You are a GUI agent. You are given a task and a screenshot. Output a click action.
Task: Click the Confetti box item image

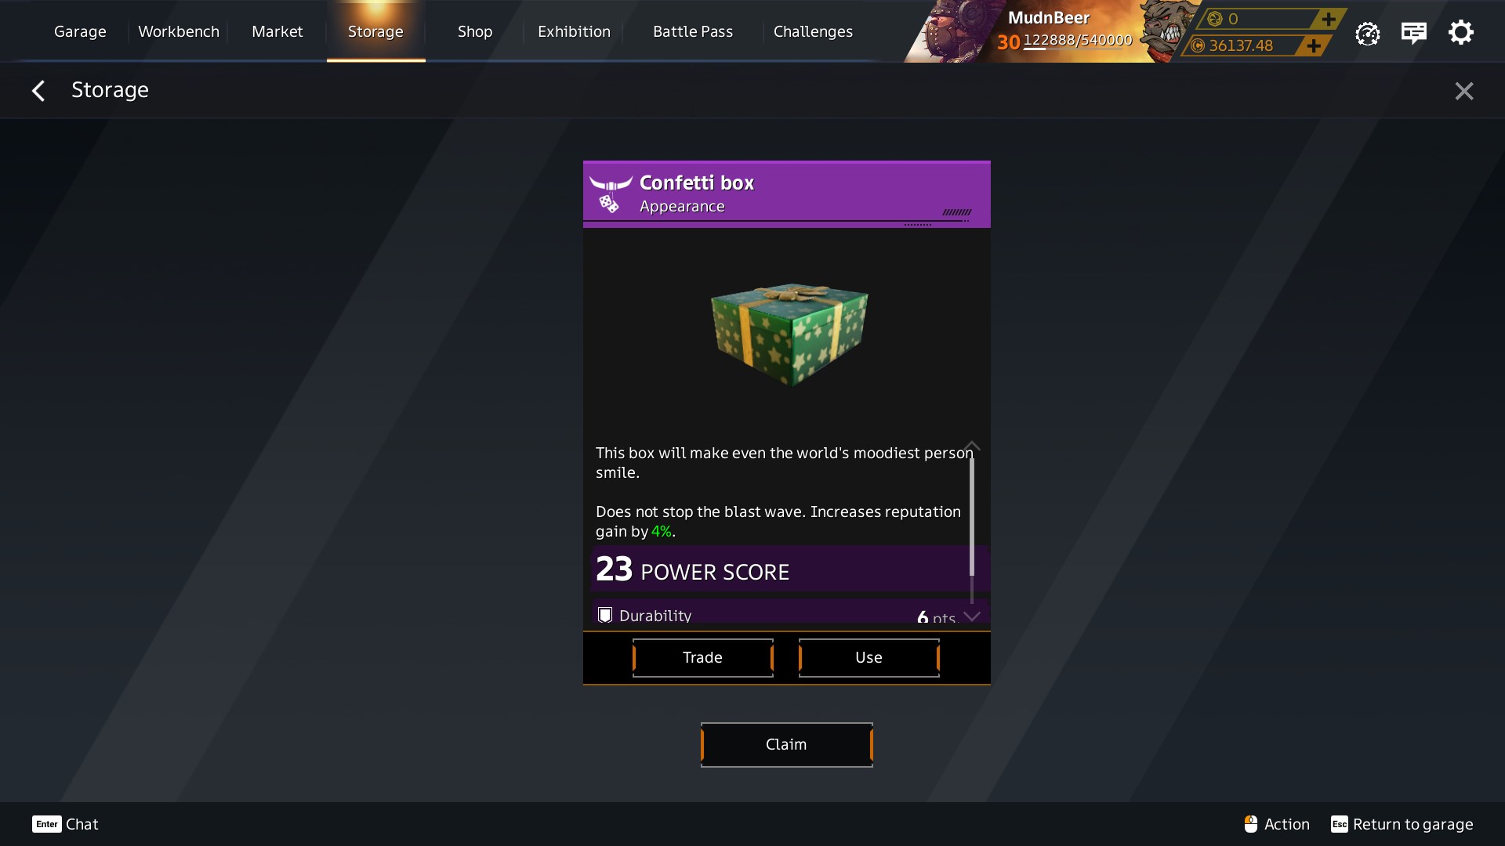[x=789, y=334]
